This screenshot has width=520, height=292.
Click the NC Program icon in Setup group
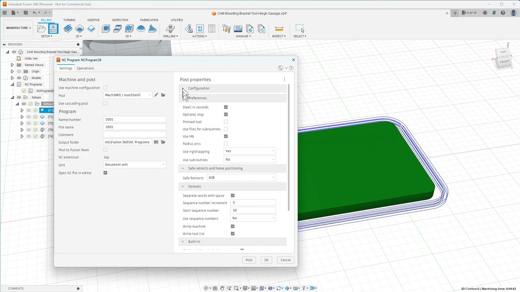pos(53,28)
